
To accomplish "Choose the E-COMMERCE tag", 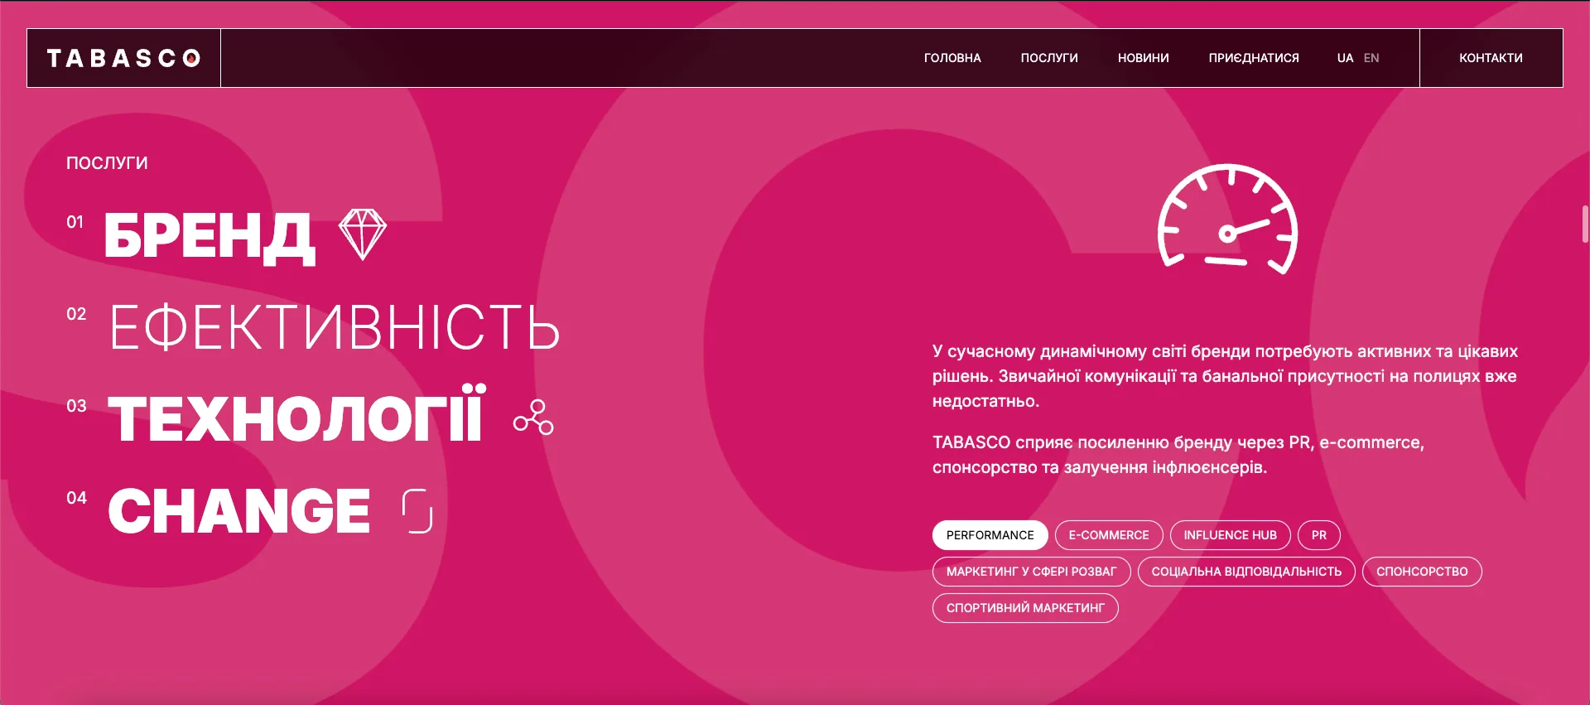I will pos(1109,535).
